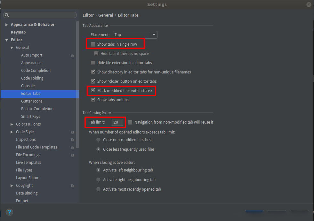Close the Settings dialog window

309,4
